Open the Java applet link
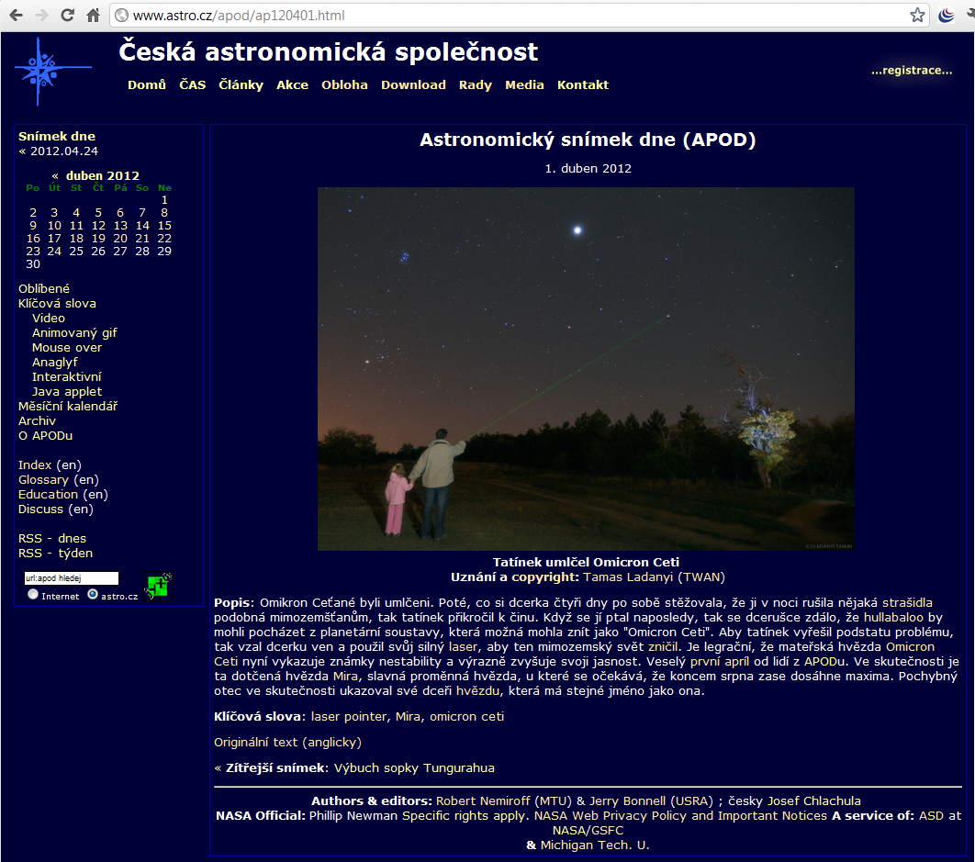 pos(67,392)
